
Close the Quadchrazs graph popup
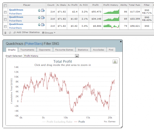pos(121,42)
